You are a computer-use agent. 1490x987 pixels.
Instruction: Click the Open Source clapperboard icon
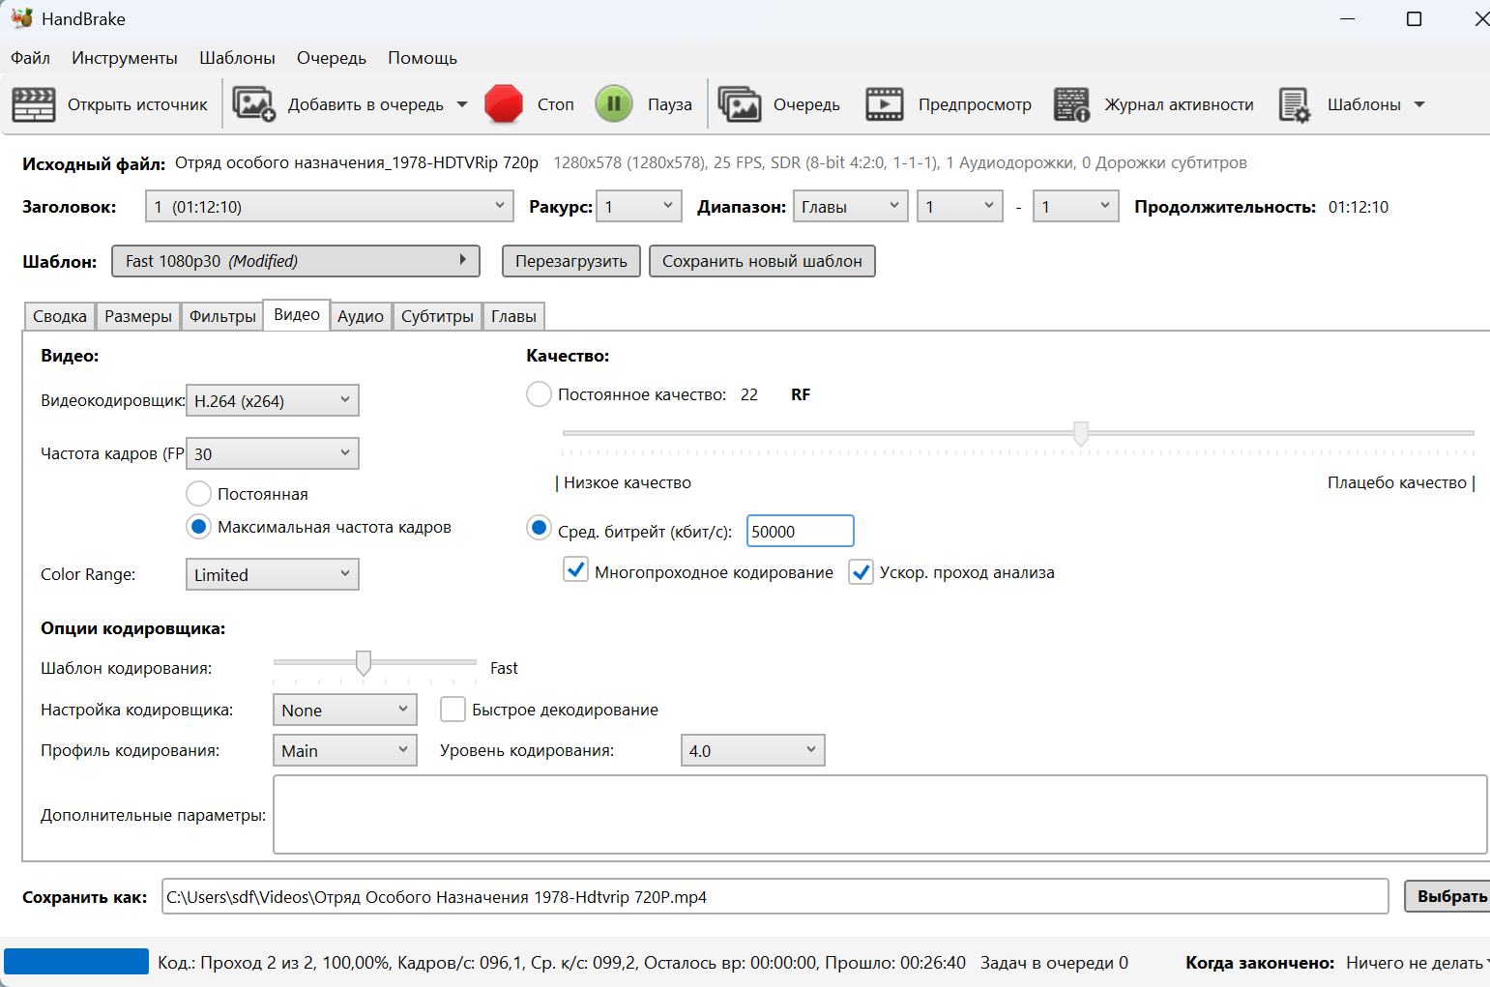34,104
